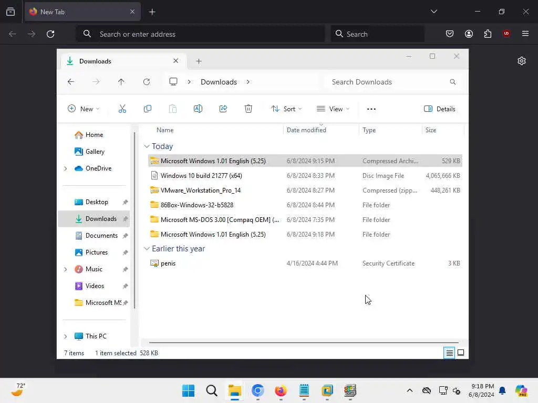Click Firefox icon in the taskbar

pyautogui.click(x=281, y=390)
